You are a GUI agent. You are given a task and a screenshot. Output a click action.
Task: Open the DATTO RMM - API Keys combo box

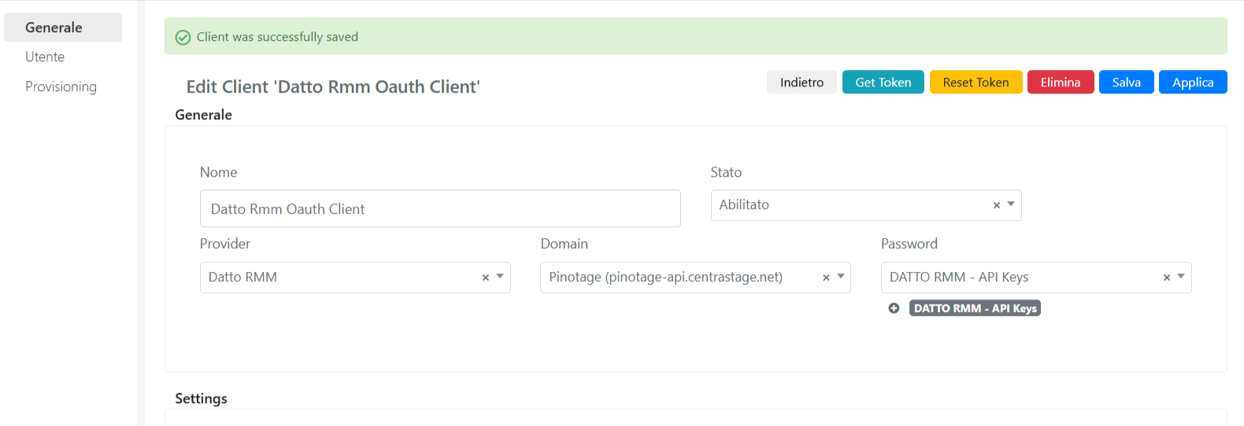pos(1036,277)
